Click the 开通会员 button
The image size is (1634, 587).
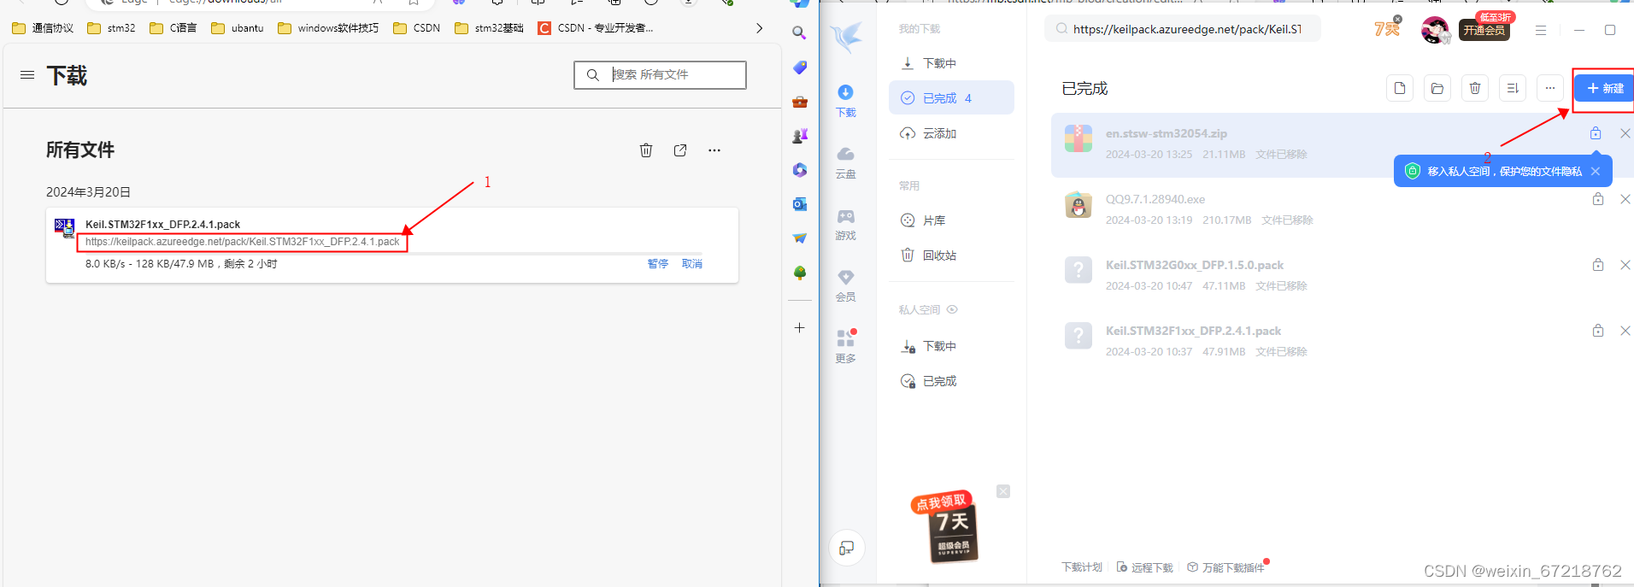[x=1484, y=30]
